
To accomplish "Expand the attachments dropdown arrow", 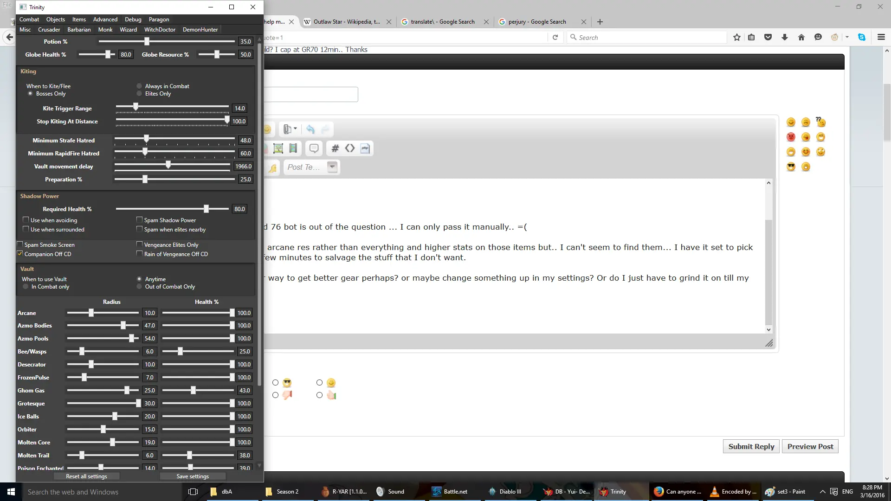I will click(x=295, y=129).
